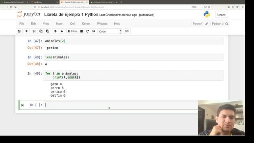Click the Out[48] value 4
254x143 pixels.
tap(46, 64)
